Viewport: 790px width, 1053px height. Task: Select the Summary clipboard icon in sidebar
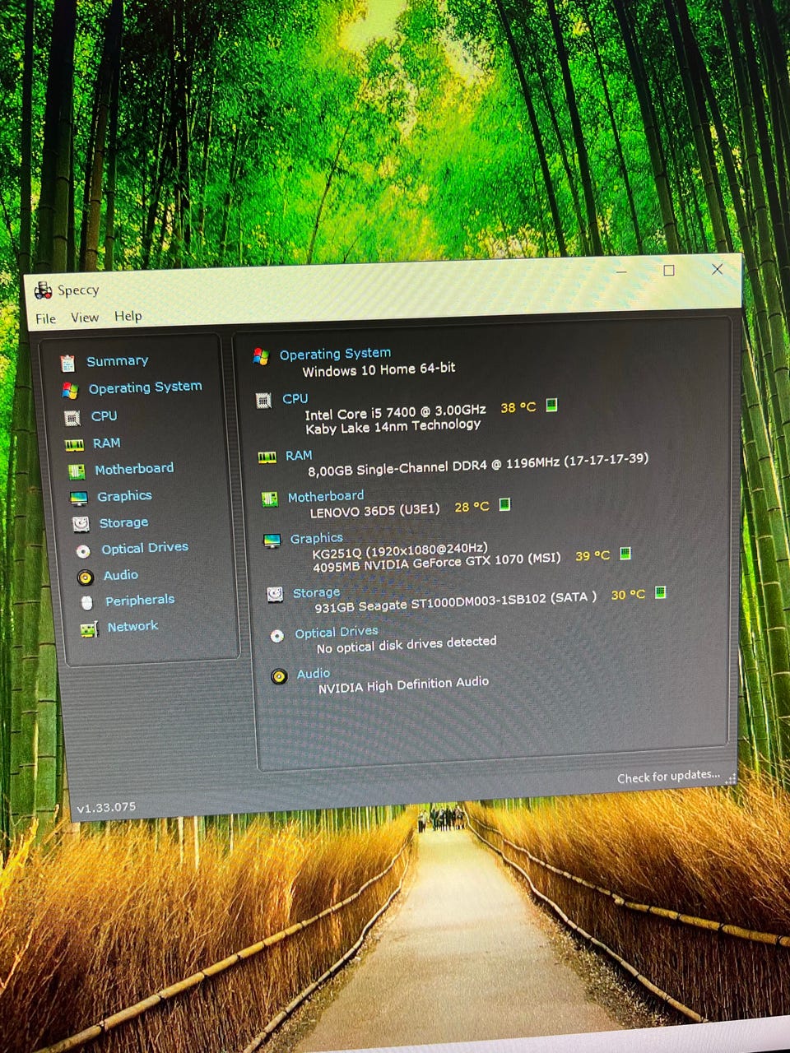[67, 363]
